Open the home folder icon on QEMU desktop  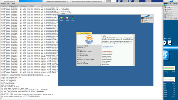point(67,18)
